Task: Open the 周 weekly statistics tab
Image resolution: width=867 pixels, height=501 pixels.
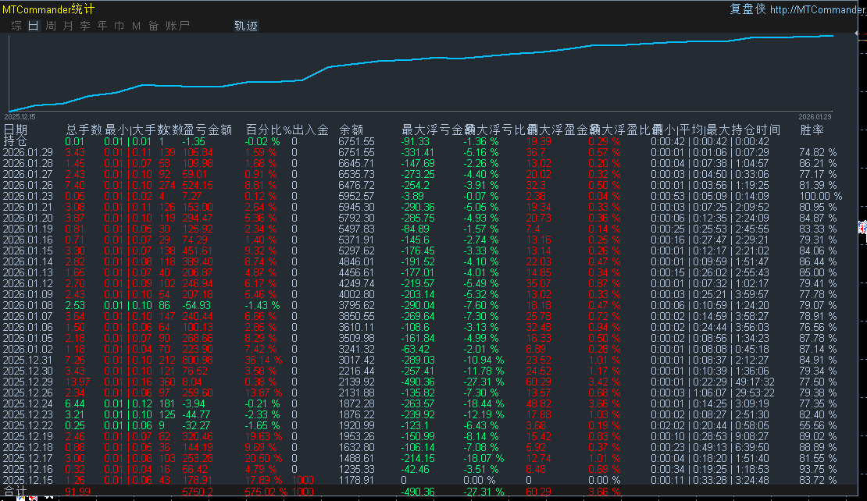Action: (51, 26)
